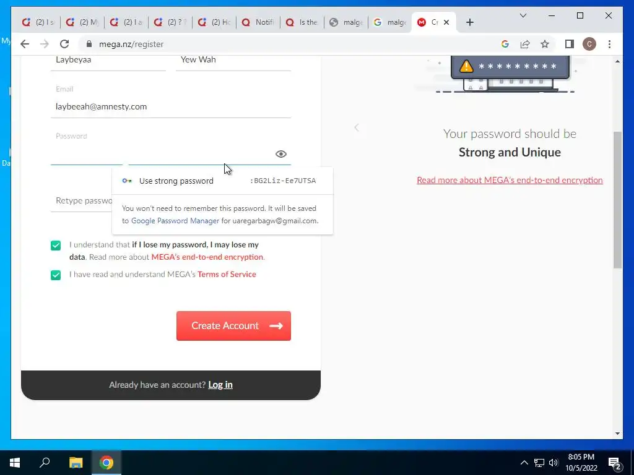The height and width of the screenshot is (475, 634).
Task: Bookmark this page with star icon
Action: coord(545,44)
